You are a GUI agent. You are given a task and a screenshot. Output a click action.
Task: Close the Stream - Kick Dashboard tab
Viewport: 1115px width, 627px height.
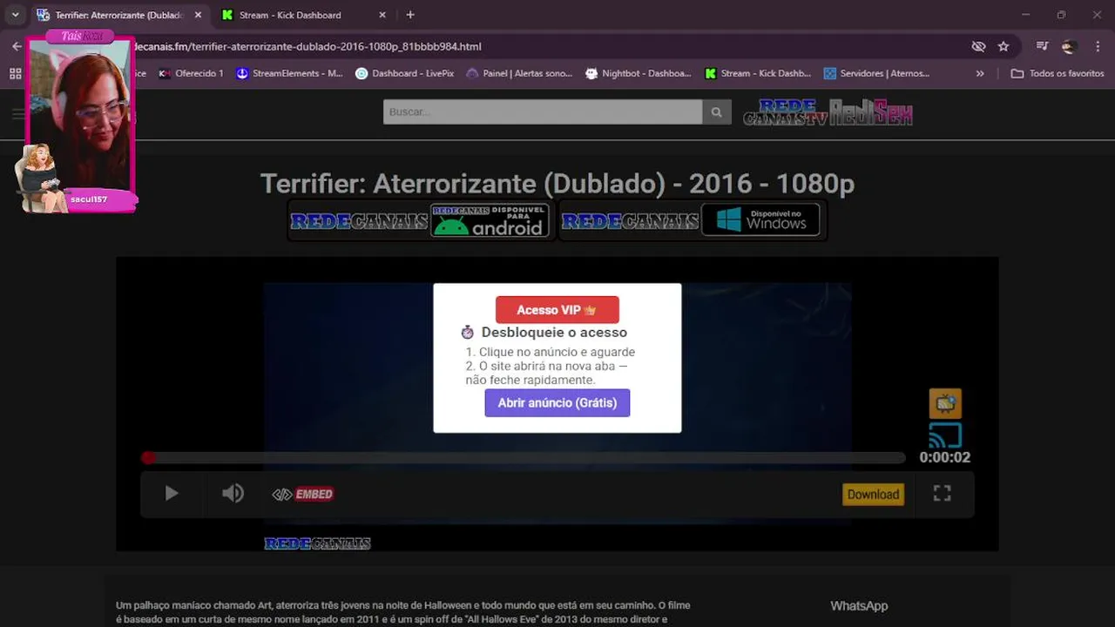[x=382, y=15]
